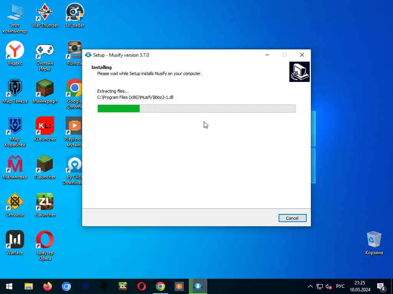393x294 pixels.
Task: Click the green installation progress bar
Action: [x=196, y=108]
